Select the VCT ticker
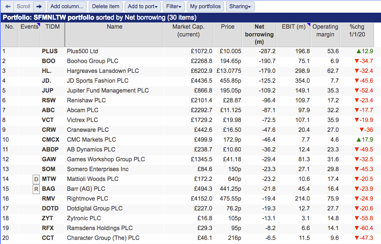 (x=47, y=120)
